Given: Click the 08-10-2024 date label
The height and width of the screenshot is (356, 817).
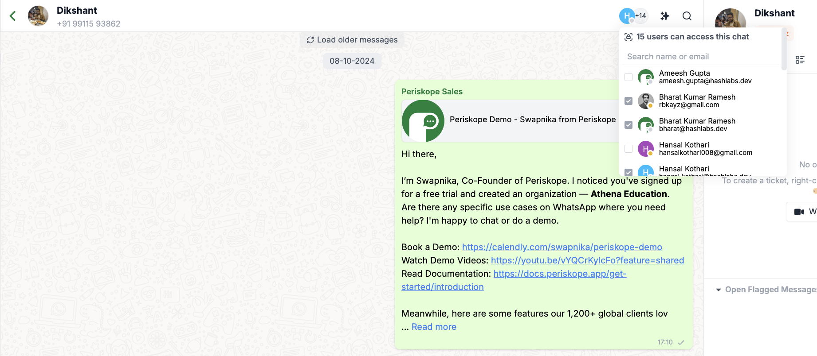Looking at the screenshot, I should point(352,61).
